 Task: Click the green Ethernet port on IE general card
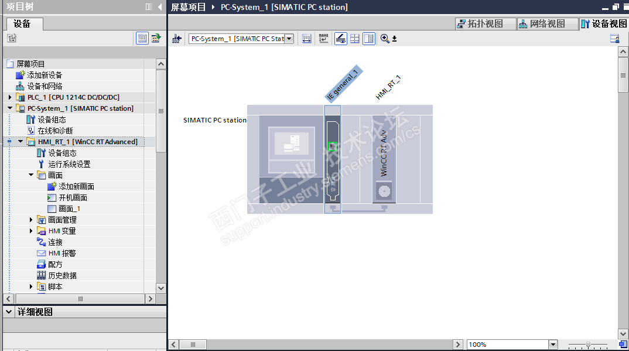[333, 146]
